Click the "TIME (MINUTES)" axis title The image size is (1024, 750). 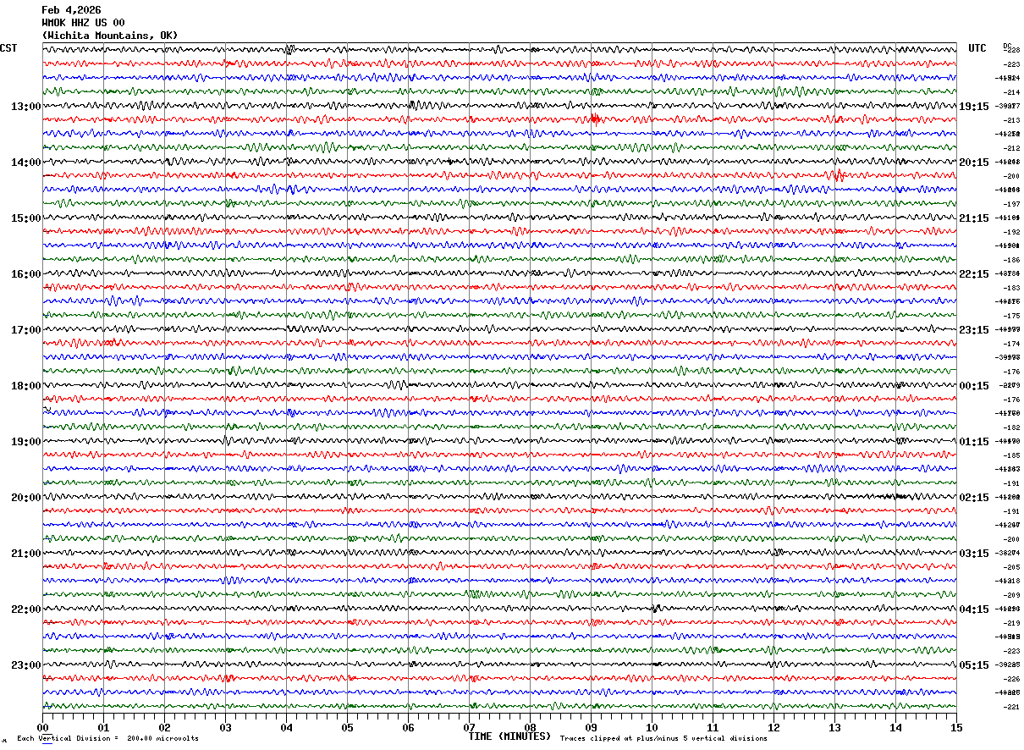pos(509,736)
